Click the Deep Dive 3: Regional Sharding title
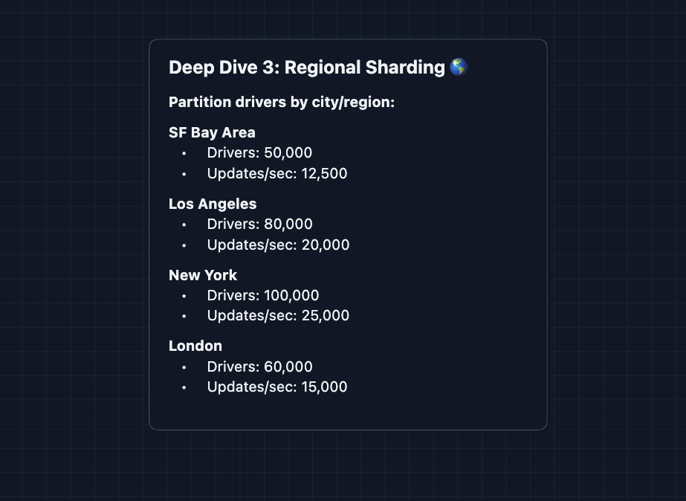 (x=306, y=68)
